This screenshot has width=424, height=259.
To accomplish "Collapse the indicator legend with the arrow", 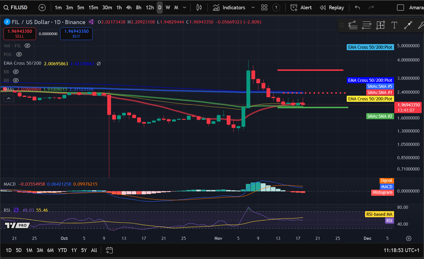I will click(8, 98).
